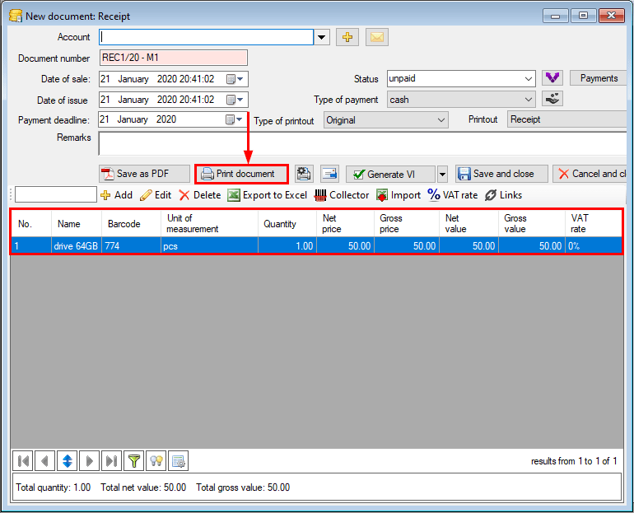Import items into document
The image size is (634, 513).
[399, 195]
